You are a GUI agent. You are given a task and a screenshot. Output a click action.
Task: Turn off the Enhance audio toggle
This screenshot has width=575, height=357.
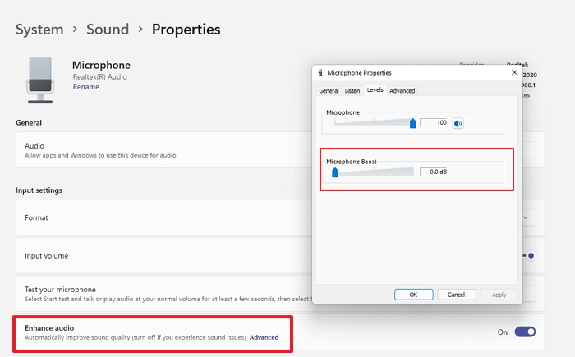coord(525,332)
